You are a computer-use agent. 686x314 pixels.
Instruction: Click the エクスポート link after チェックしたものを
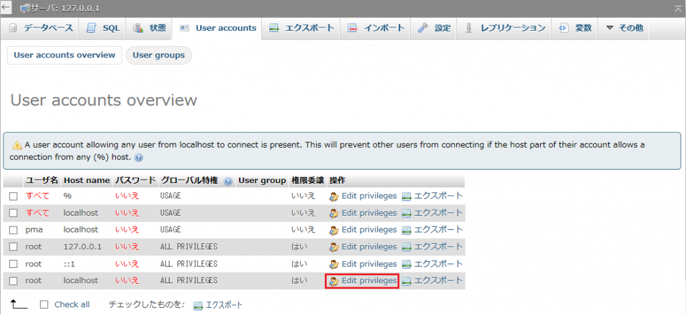(218, 305)
